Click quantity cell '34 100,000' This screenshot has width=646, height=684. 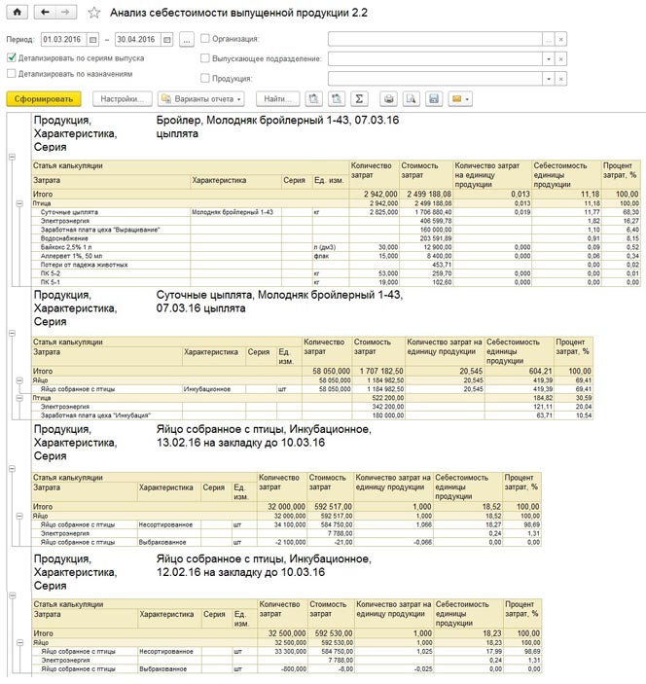(283, 524)
